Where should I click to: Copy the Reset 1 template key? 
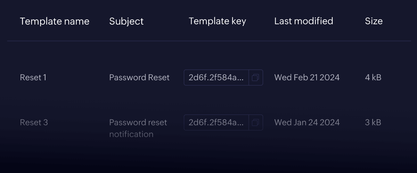pos(256,78)
